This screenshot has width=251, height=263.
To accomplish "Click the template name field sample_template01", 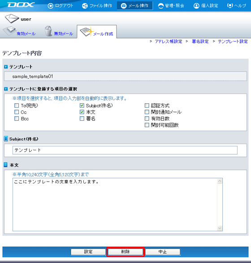I will point(125,76).
